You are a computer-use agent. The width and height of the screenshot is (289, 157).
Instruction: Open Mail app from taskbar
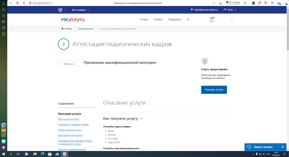click(x=57, y=154)
